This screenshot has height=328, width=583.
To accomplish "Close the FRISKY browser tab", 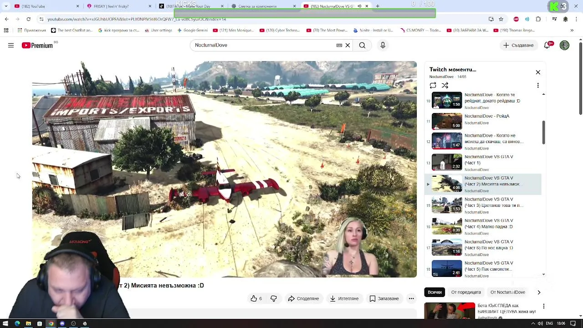I will pyautogui.click(x=150, y=6).
